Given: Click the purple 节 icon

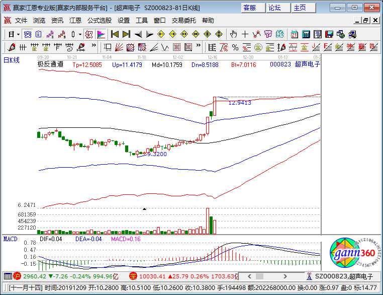Looking at the screenshot, I should click(x=268, y=34).
